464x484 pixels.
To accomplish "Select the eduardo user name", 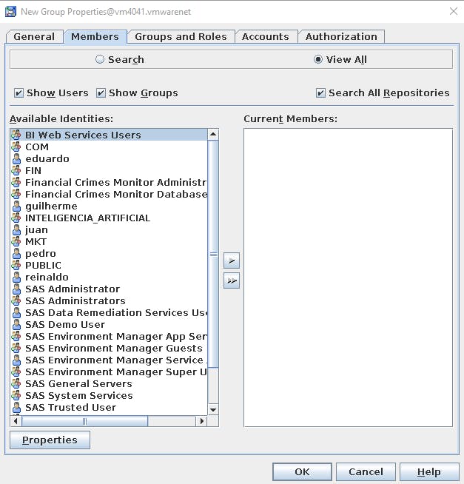I will (47, 158).
